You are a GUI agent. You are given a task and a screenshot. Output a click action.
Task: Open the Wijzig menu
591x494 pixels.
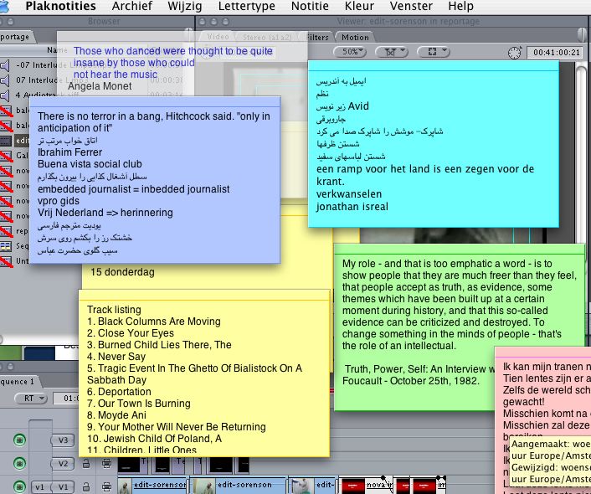coord(185,6)
